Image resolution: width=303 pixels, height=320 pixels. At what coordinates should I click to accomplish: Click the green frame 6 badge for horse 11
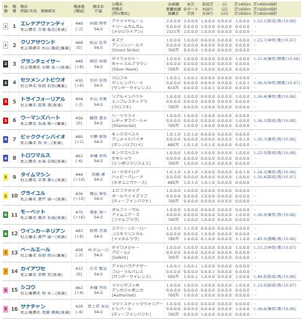pos(6,215)
